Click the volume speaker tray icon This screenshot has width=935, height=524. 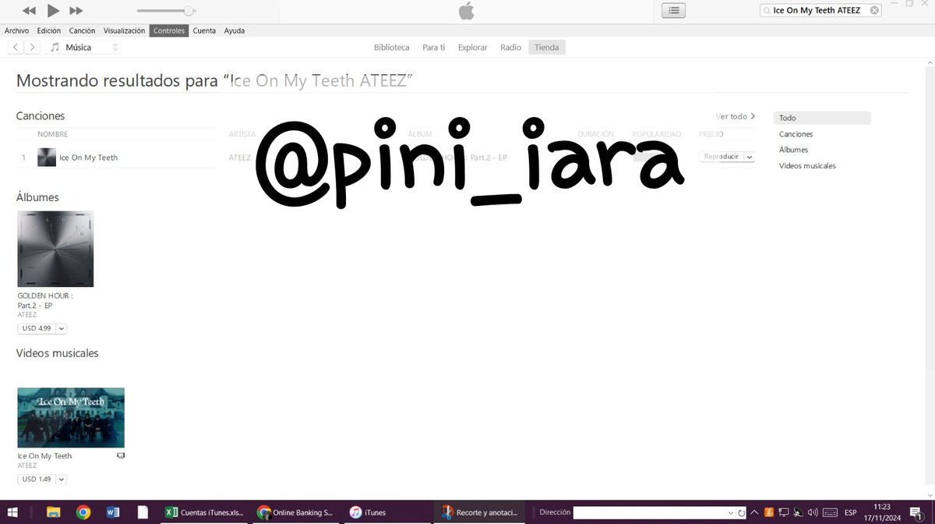pos(811,512)
